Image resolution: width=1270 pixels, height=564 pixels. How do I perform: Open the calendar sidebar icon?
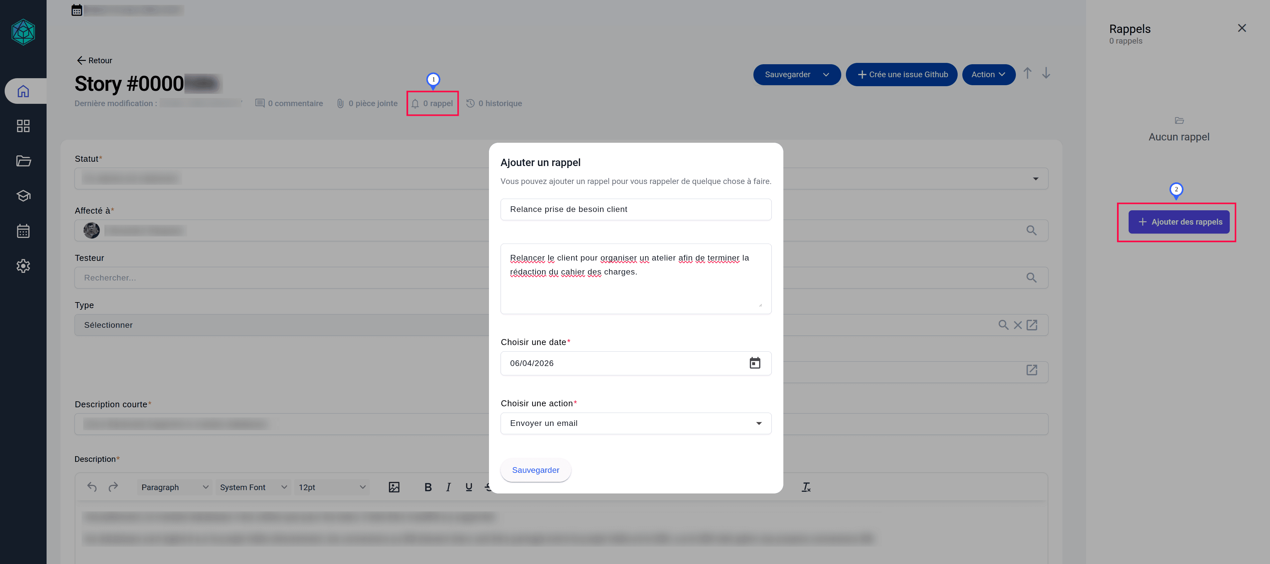click(x=23, y=231)
